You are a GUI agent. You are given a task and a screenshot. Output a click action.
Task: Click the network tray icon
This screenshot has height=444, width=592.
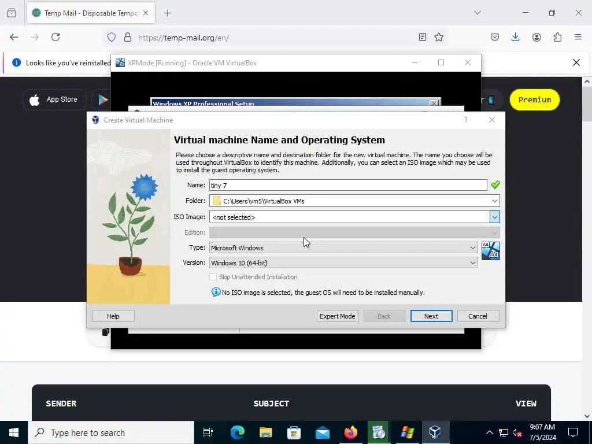(504, 432)
